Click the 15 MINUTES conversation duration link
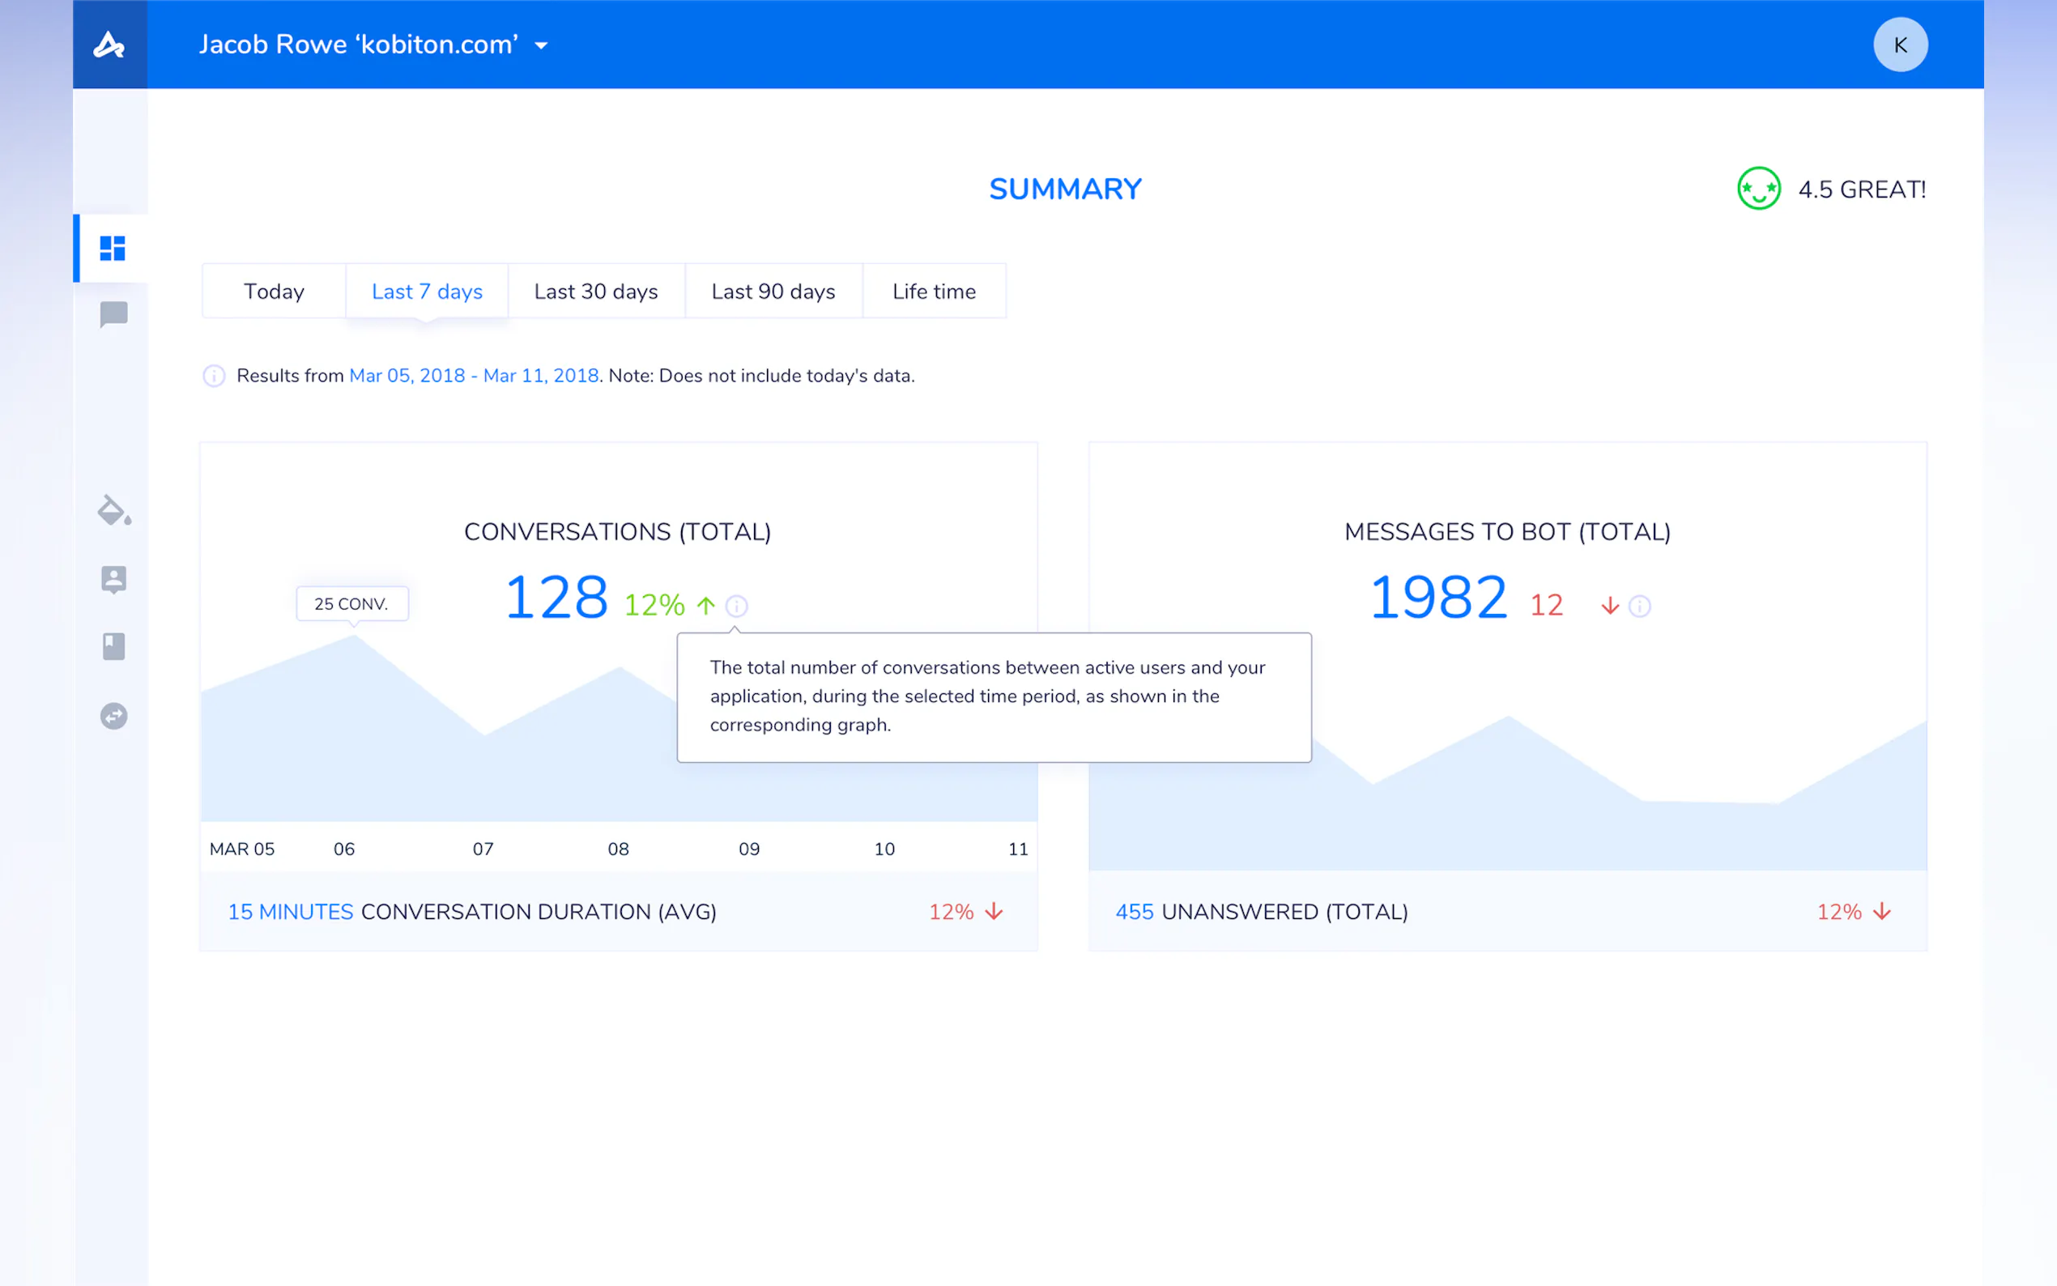Image resolution: width=2057 pixels, height=1286 pixels. coord(290,912)
